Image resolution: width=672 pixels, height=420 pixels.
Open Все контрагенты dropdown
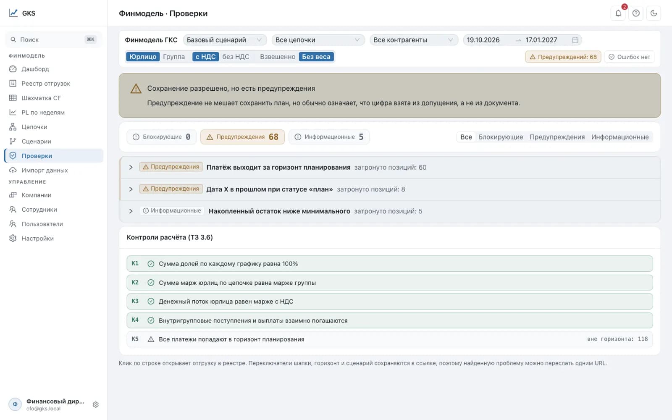tap(414, 40)
